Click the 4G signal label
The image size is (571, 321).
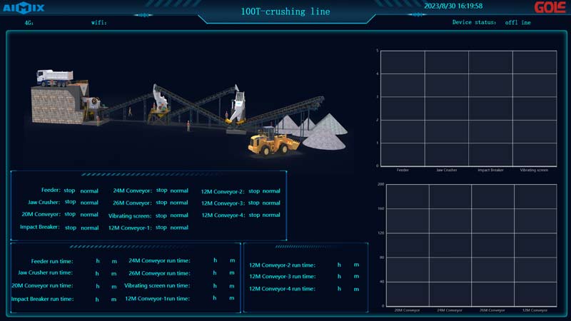tap(29, 23)
